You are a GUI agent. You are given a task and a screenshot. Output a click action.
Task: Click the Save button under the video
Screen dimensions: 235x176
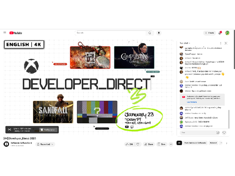pos(162,144)
